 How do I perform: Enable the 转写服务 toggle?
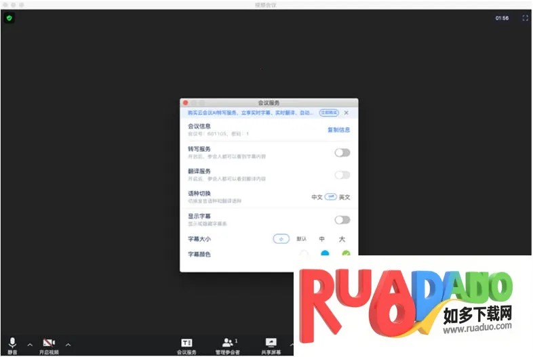click(x=342, y=152)
